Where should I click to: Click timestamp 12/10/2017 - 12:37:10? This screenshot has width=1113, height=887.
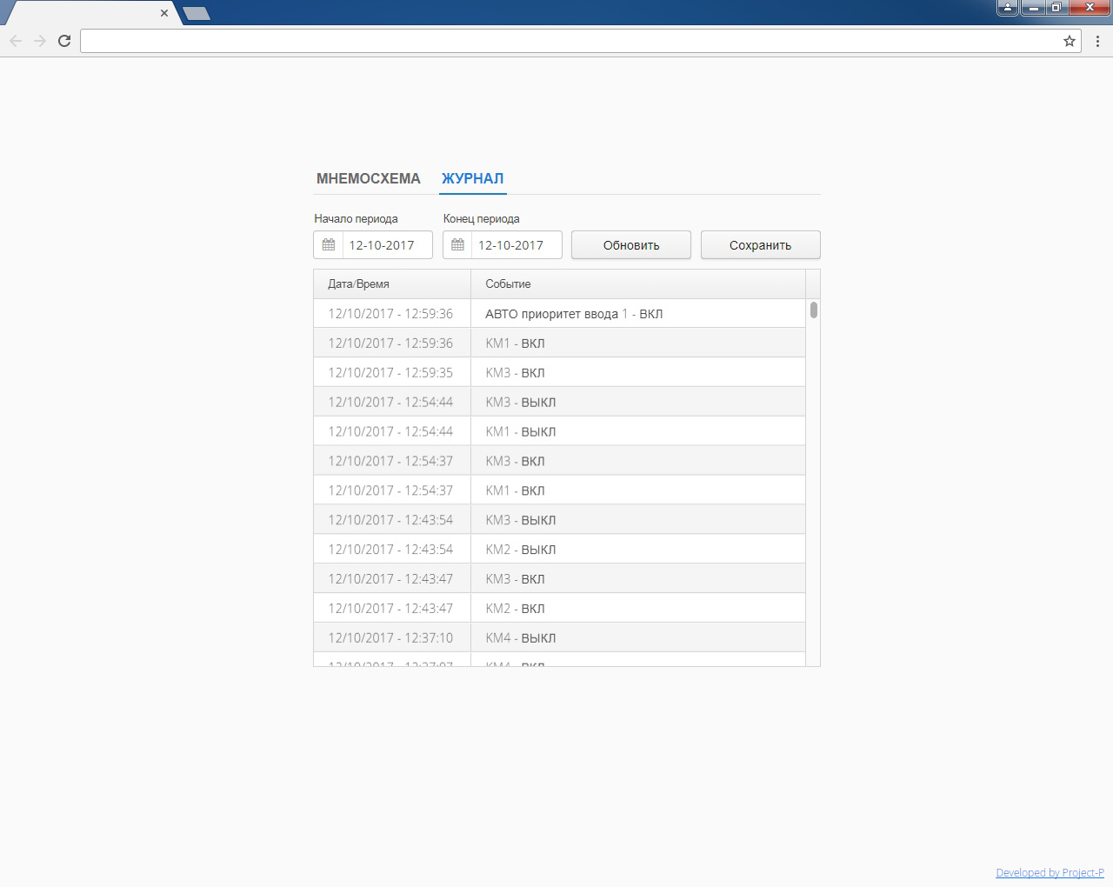[x=390, y=638]
